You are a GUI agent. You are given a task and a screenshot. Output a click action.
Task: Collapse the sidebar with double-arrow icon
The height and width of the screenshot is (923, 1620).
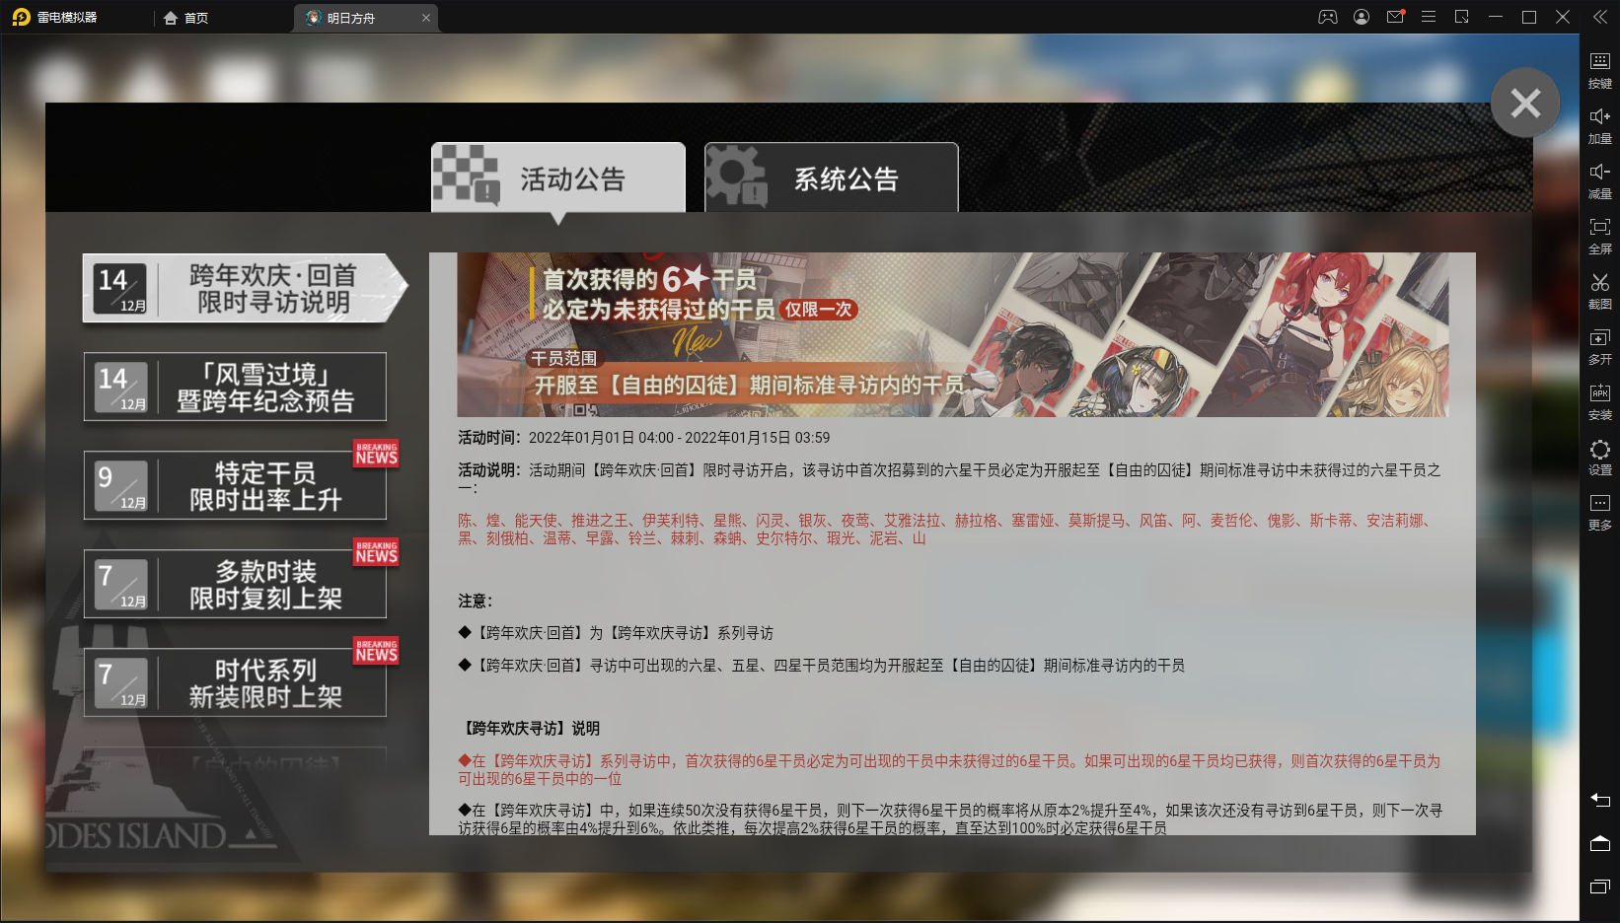1600,17
